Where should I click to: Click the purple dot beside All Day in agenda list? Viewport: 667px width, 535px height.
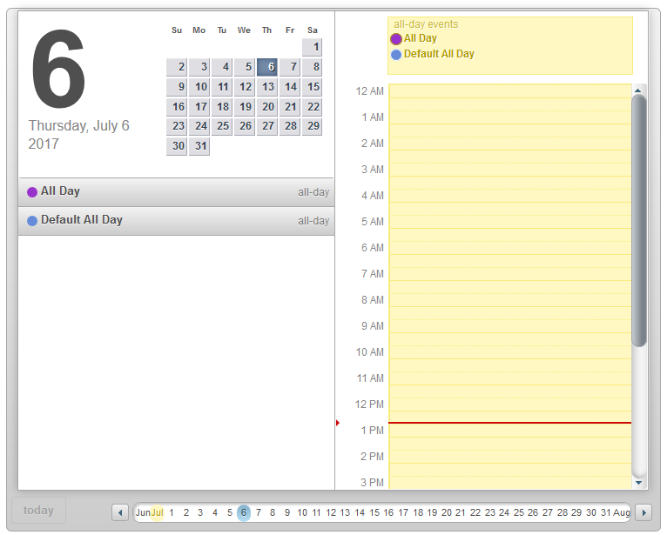(x=32, y=192)
